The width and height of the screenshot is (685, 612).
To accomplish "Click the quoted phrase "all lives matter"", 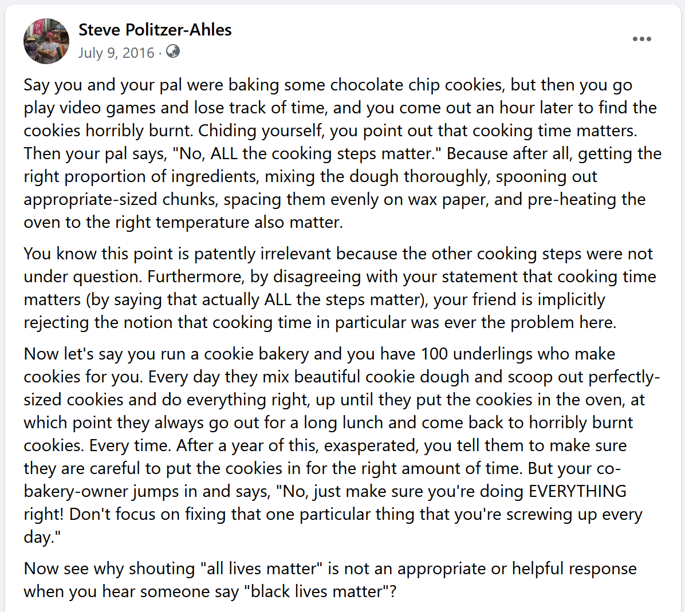I will click(x=261, y=568).
